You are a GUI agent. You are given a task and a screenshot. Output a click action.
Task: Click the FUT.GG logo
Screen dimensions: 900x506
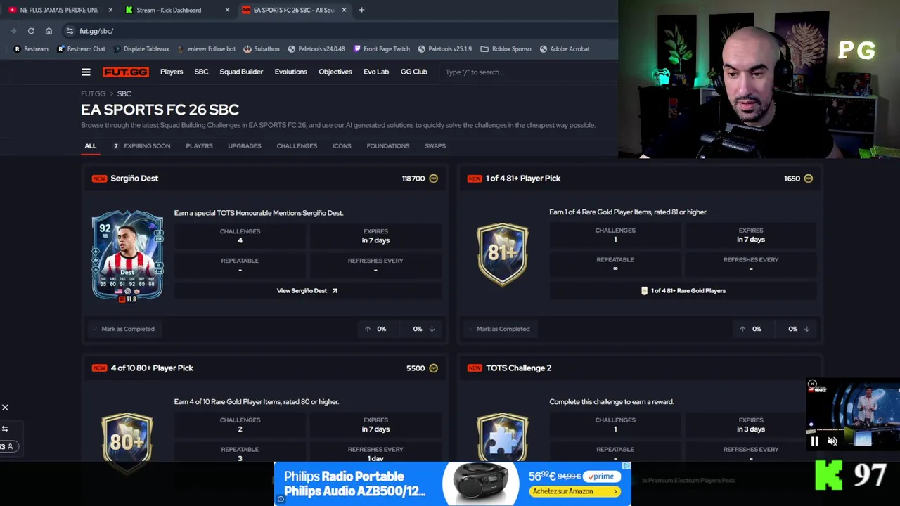pyautogui.click(x=126, y=72)
